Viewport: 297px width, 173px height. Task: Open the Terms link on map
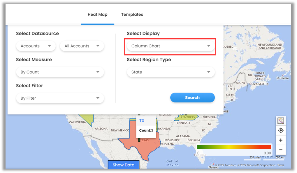click(280, 165)
